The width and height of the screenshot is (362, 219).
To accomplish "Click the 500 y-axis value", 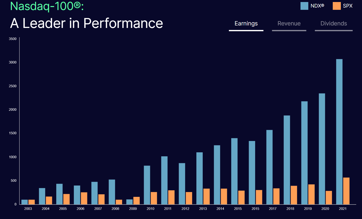I will (14, 181).
